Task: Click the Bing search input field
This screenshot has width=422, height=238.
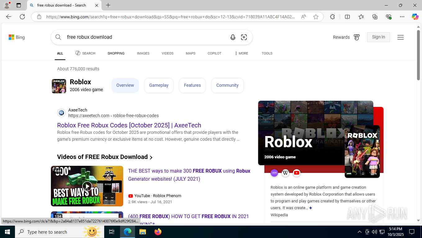Action: pyautogui.click(x=146, y=37)
